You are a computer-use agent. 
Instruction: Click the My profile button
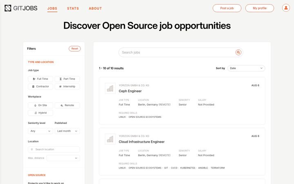point(260,8)
